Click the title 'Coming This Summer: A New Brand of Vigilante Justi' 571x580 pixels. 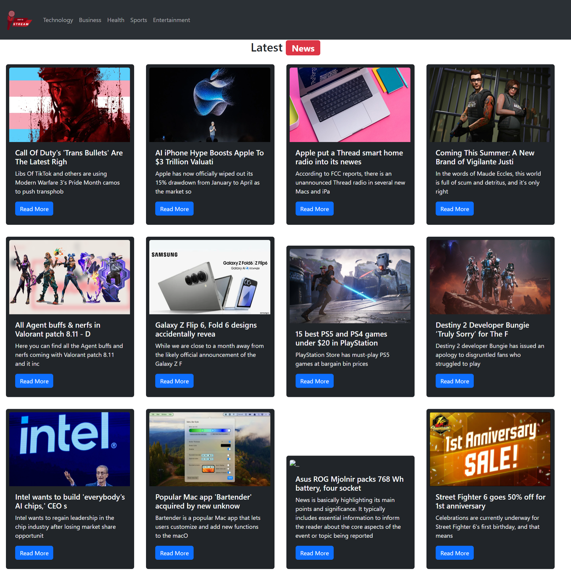point(485,157)
